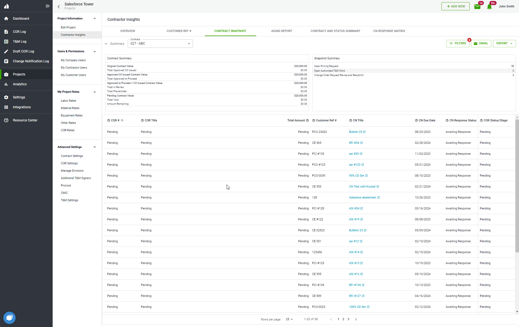Open the Draft COR Log

(x=24, y=51)
